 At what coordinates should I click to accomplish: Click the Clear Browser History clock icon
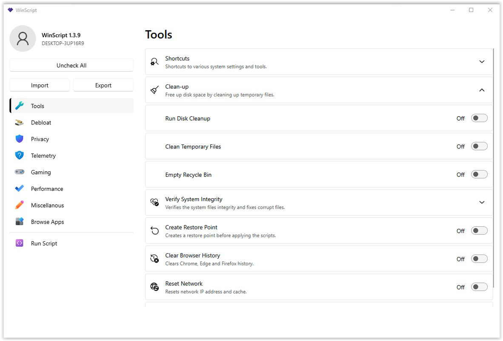pos(154,259)
